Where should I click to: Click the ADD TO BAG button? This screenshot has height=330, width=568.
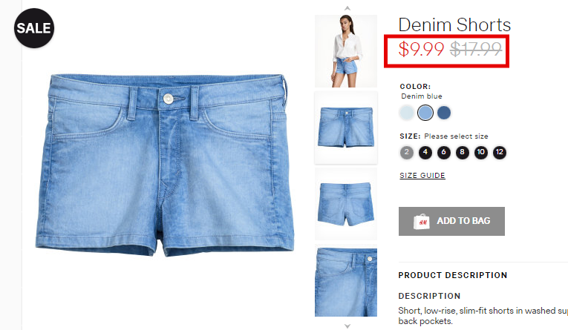point(451,222)
